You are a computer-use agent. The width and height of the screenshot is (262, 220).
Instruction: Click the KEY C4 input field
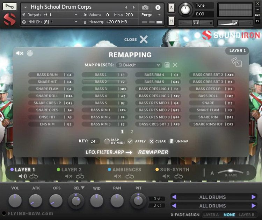(94, 141)
